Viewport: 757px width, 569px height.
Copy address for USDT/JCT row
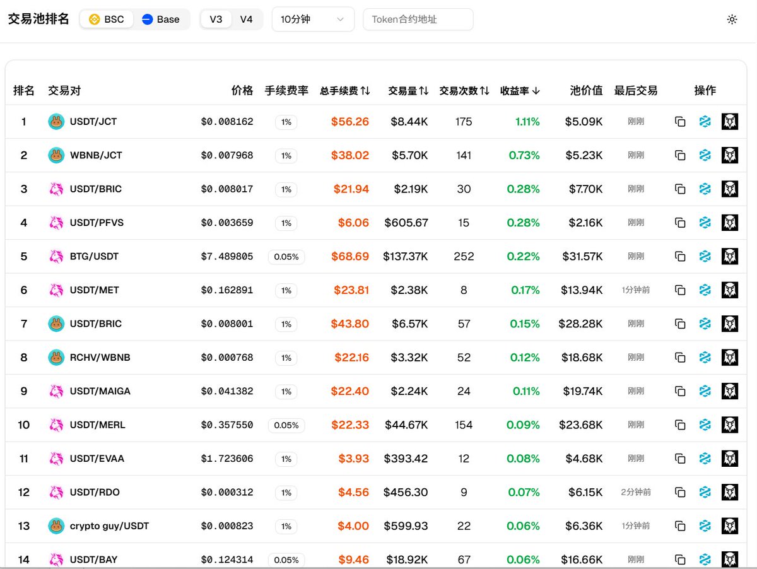(x=680, y=122)
